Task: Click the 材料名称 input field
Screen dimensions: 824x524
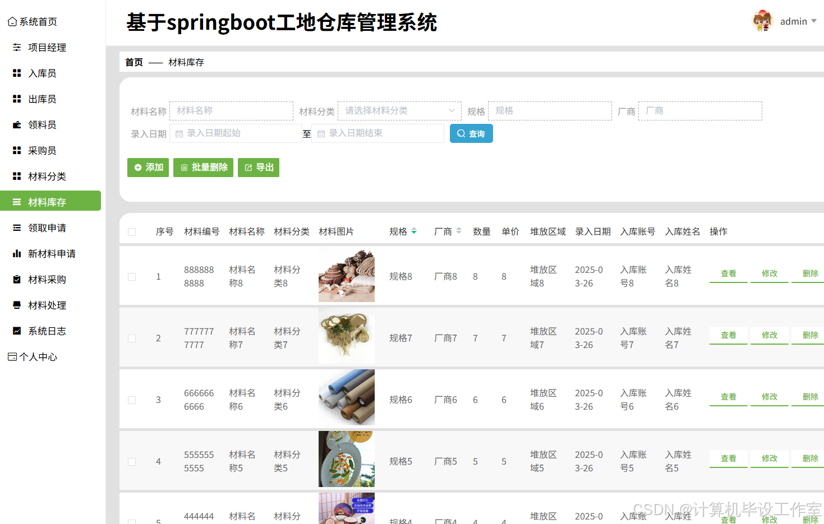Action: [231, 111]
